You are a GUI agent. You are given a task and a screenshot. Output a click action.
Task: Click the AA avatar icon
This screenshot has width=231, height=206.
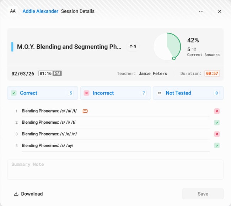13,11
